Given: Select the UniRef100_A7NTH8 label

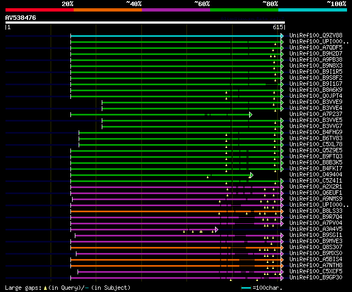Looking at the screenshot, I should (x=316, y=266).
